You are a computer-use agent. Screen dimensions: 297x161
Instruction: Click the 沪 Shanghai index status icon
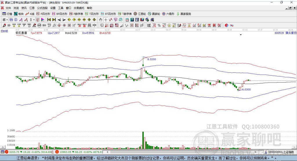[7, 152]
